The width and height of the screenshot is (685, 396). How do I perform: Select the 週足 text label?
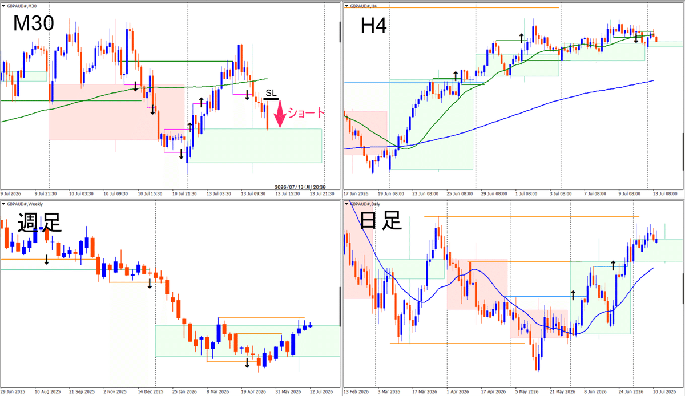(39, 223)
